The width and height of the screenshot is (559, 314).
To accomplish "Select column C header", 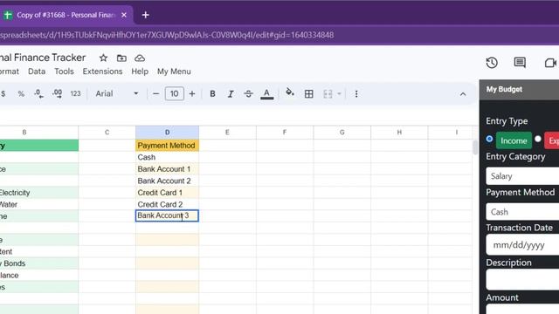I will [107, 133].
